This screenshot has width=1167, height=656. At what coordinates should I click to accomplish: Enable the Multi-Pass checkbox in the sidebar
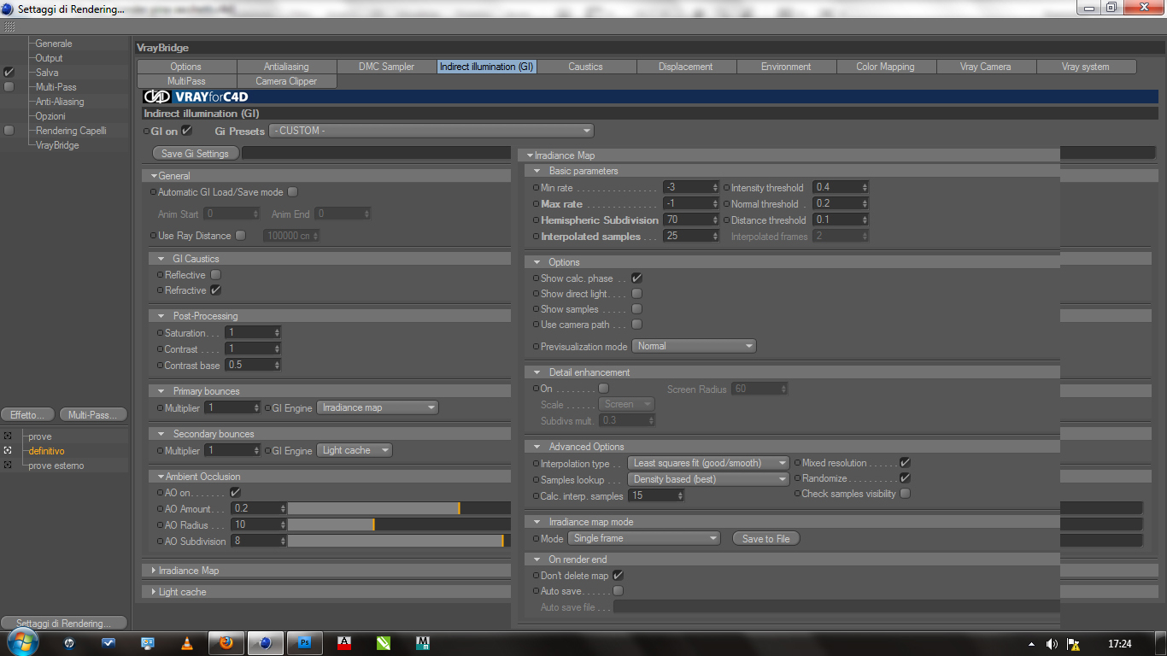pos(9,87)
